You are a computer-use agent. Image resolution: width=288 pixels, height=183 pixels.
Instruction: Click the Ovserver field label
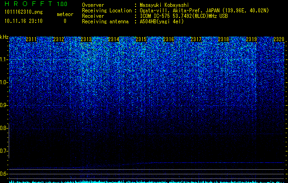click(93, 5)
